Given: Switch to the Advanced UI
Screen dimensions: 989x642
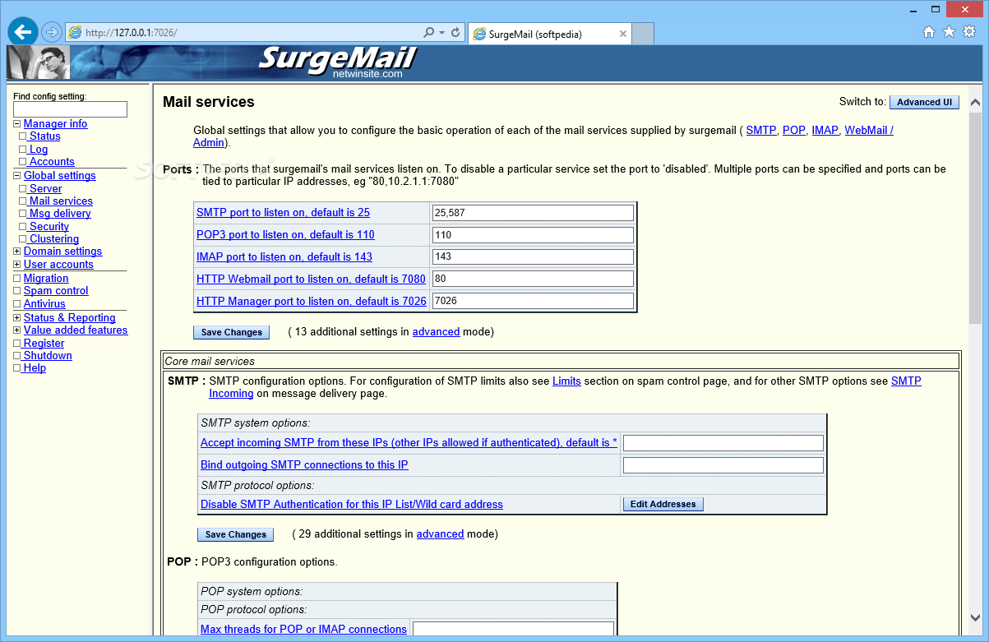Looking at the screenshot, I should [x=924, y=102].
